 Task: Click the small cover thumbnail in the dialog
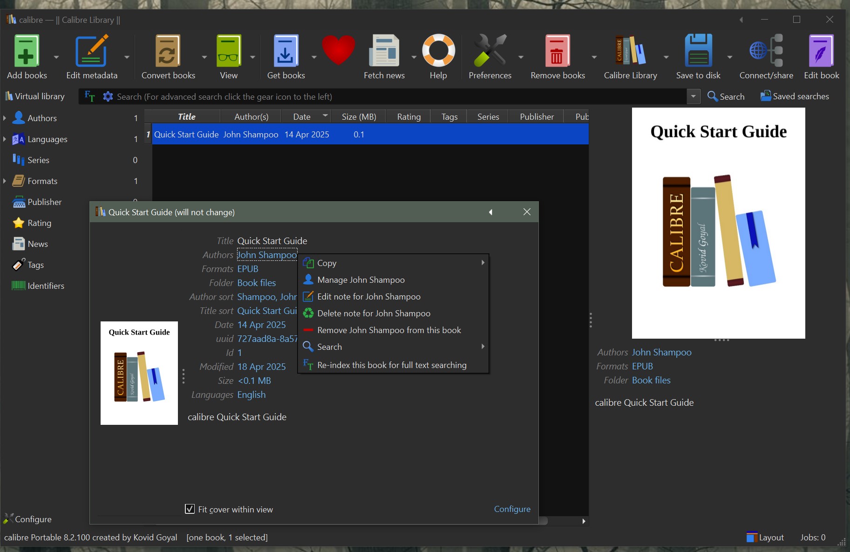point(139,373)
